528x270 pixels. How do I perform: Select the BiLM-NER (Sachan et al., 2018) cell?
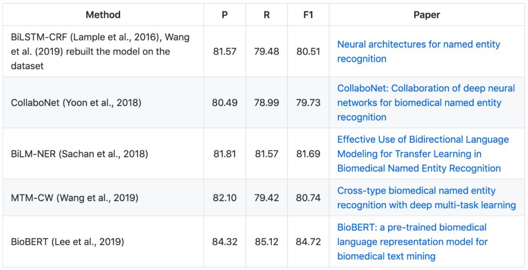(79, 154)
